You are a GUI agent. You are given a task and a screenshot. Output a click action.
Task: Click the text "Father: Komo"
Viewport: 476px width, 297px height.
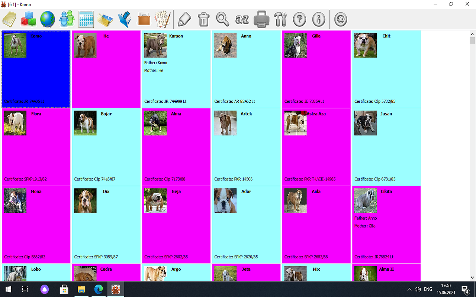tap(156, 63)
